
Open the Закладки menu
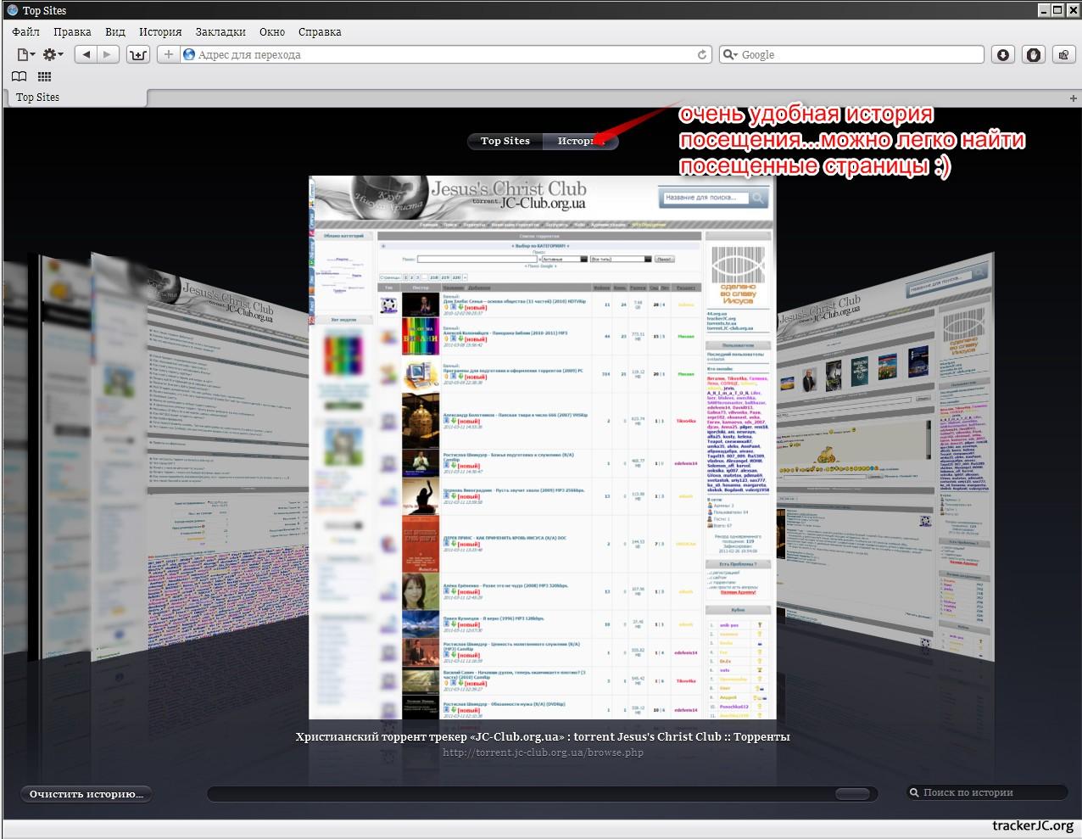tap(220, 31)
